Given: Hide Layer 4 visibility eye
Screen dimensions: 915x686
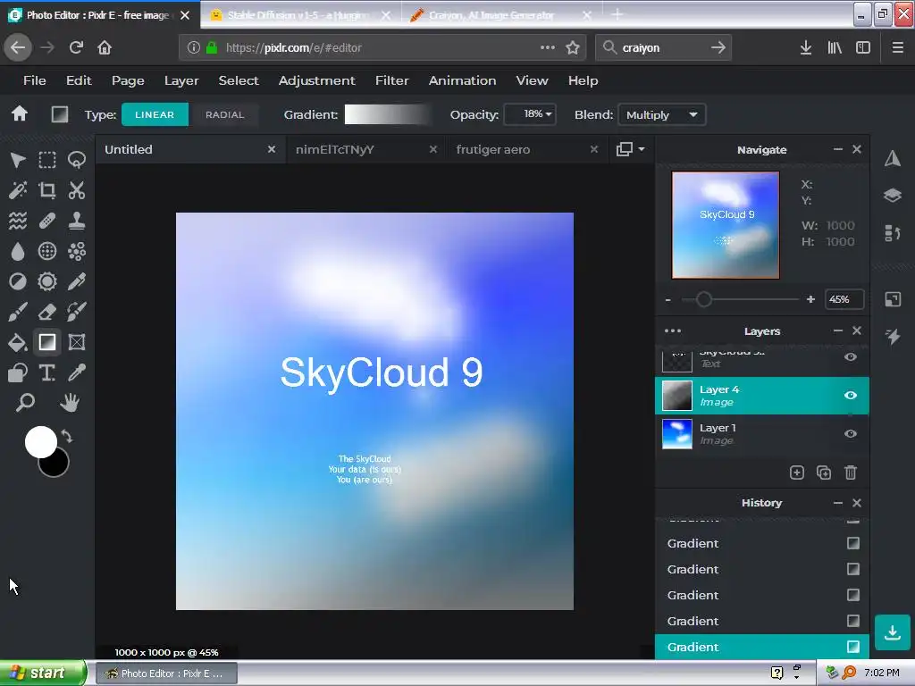Looking at the screenshot, I should pyautogui.click(x=851, y=396).
